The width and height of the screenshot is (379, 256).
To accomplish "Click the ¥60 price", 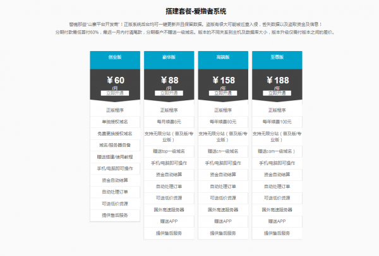I will [116, 80].
